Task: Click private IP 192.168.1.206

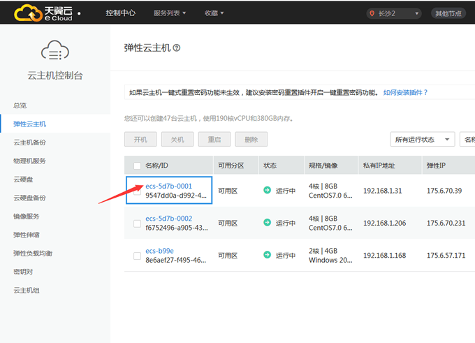Action: pos(385,224)
